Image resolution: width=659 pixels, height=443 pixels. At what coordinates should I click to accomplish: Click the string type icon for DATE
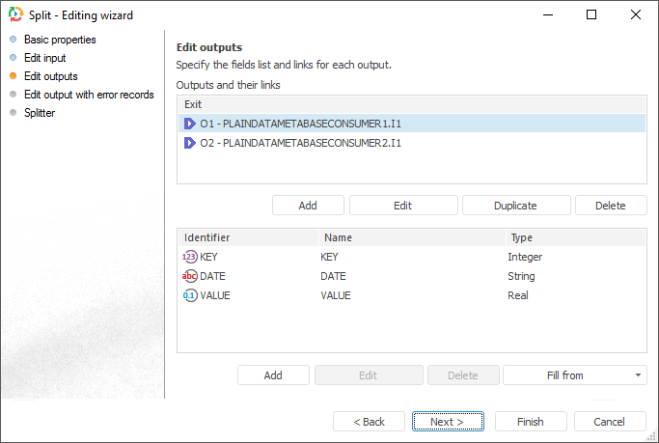190,276
